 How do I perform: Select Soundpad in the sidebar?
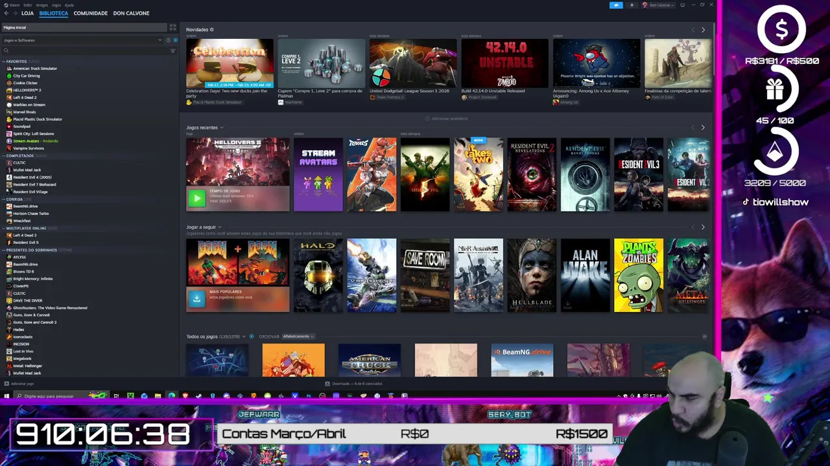[x=21, y=126]
